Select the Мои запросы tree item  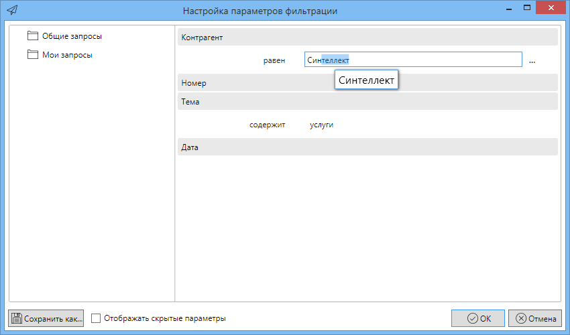[67, 55]
